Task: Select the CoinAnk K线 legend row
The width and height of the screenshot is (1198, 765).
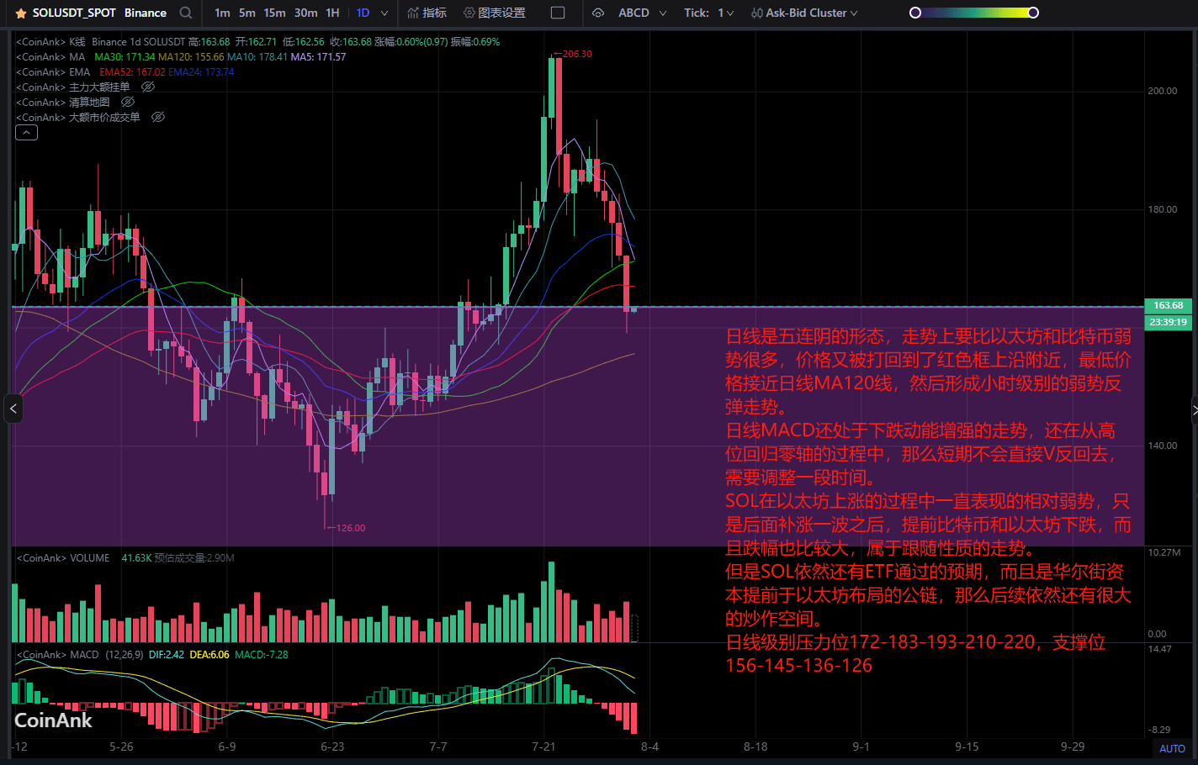Action: click(x=257, y=42)
